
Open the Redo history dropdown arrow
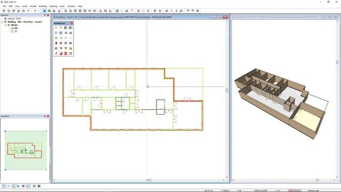click(38, 11)
